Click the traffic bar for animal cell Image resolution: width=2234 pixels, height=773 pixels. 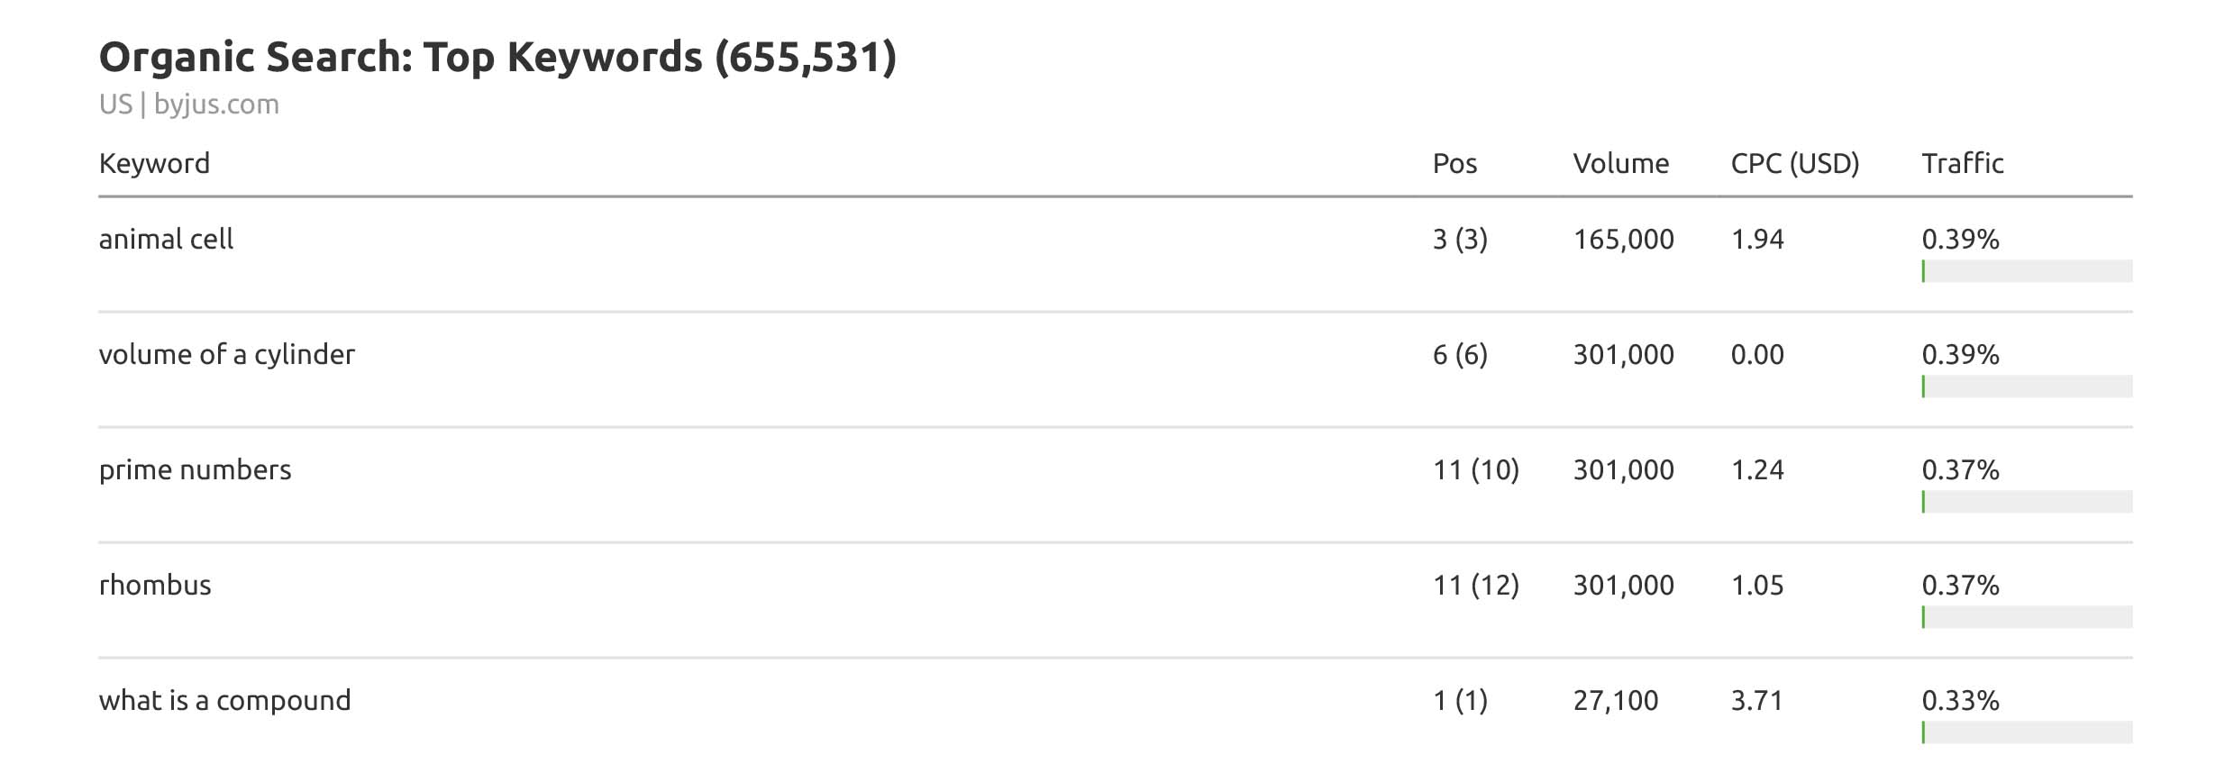point(2026,271)
